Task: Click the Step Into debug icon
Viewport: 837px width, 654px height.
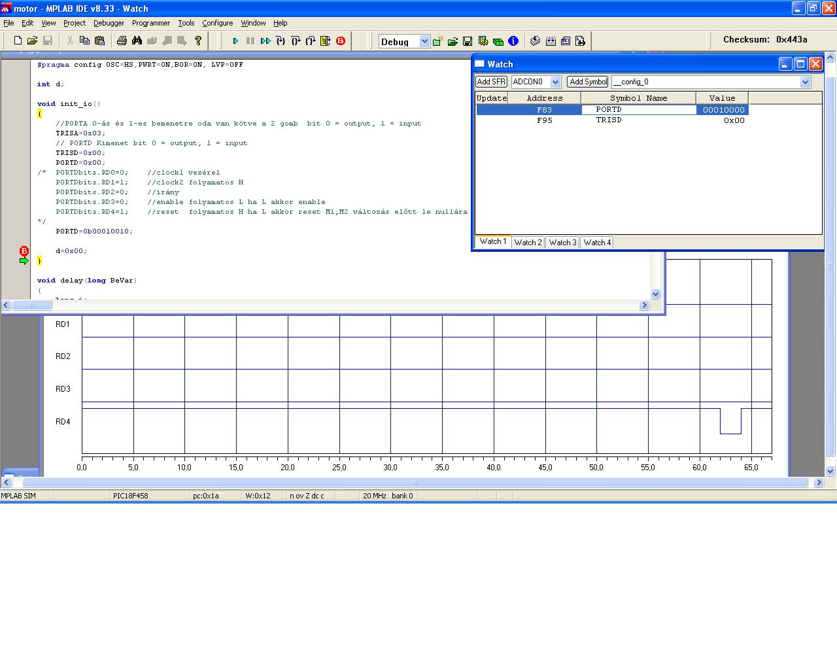Action: pyautogui.click(x=281, y=41)
